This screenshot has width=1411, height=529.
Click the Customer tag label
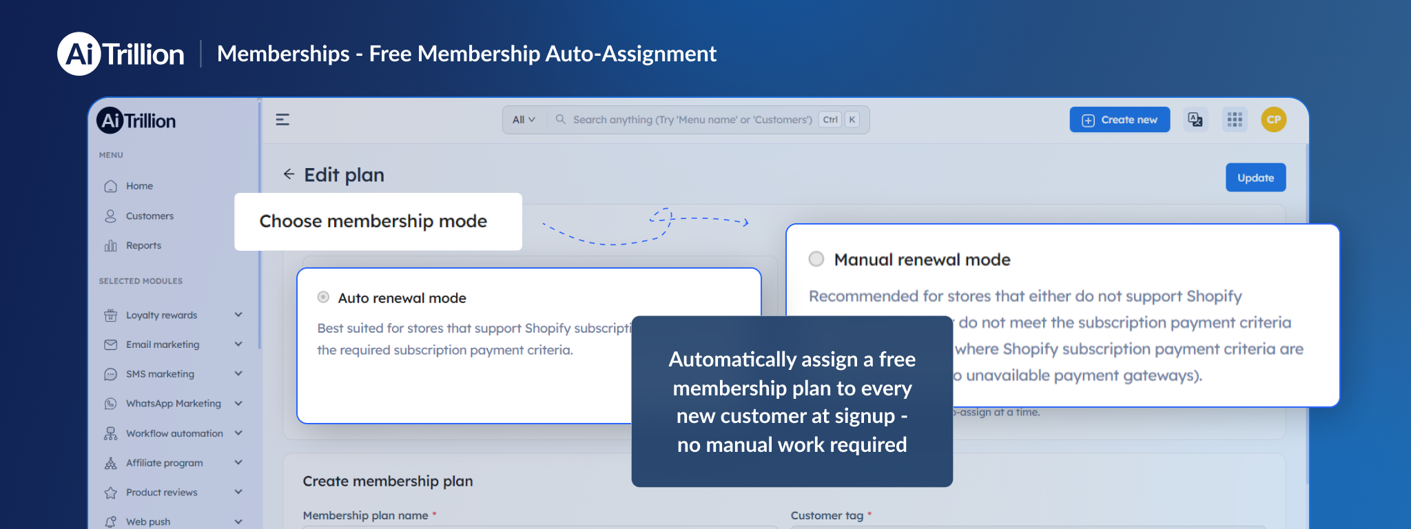click(827, 515)
